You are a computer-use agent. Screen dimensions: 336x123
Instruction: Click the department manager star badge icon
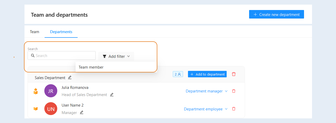coord(36,91)
